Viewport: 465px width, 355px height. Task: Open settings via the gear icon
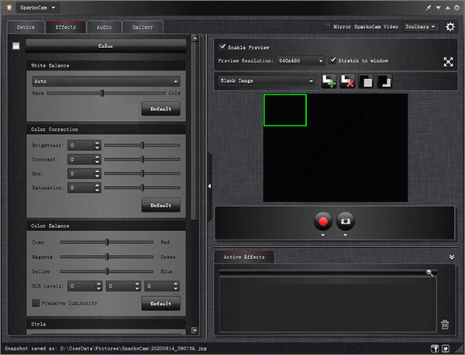click(x=450, y=26)
